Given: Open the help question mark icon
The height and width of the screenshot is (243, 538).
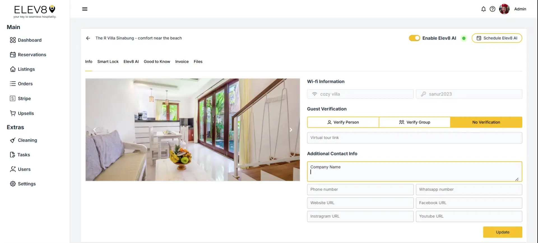Looking at the screenshot, I should point(492,9).
